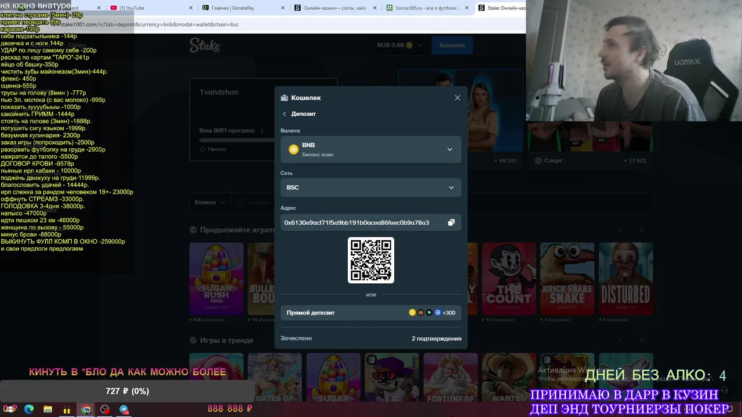Screen dimensions: 742x417
Task: Close the DonatePay tab
Action: 283,8
